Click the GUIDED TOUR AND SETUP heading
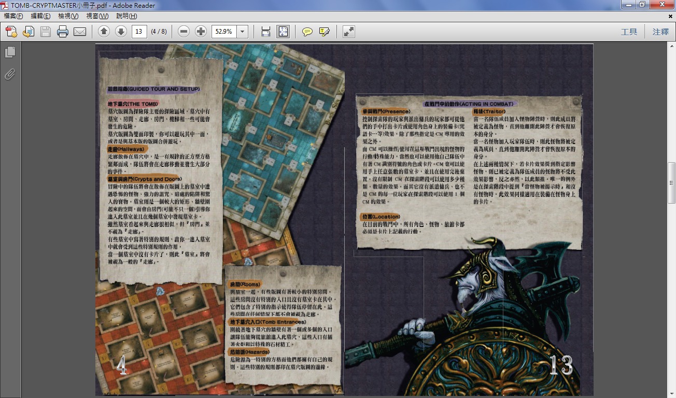The height and width of the screenshot is (398, 676). coord(153,89)
